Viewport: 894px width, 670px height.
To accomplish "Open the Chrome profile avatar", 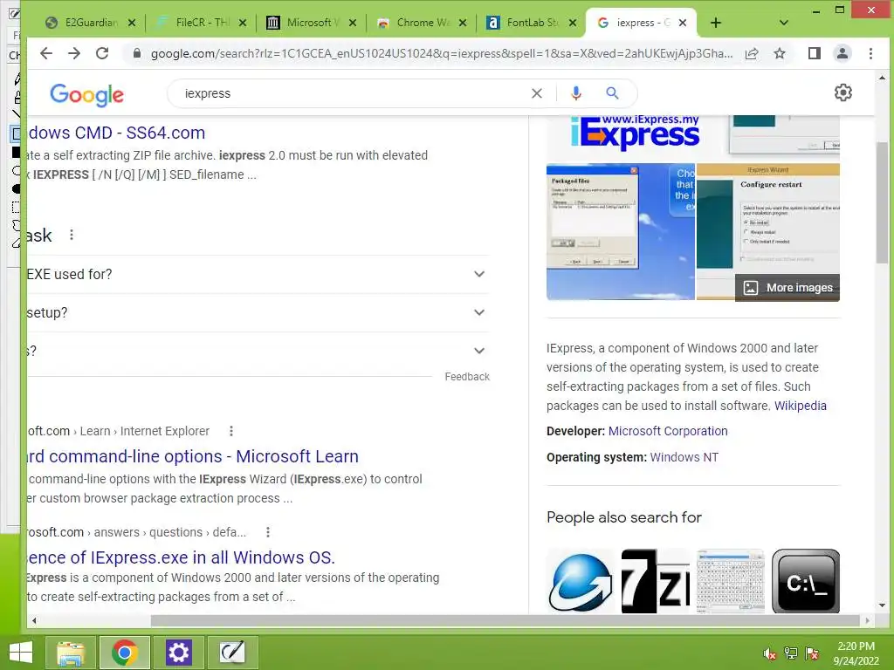I will (842, 53).
